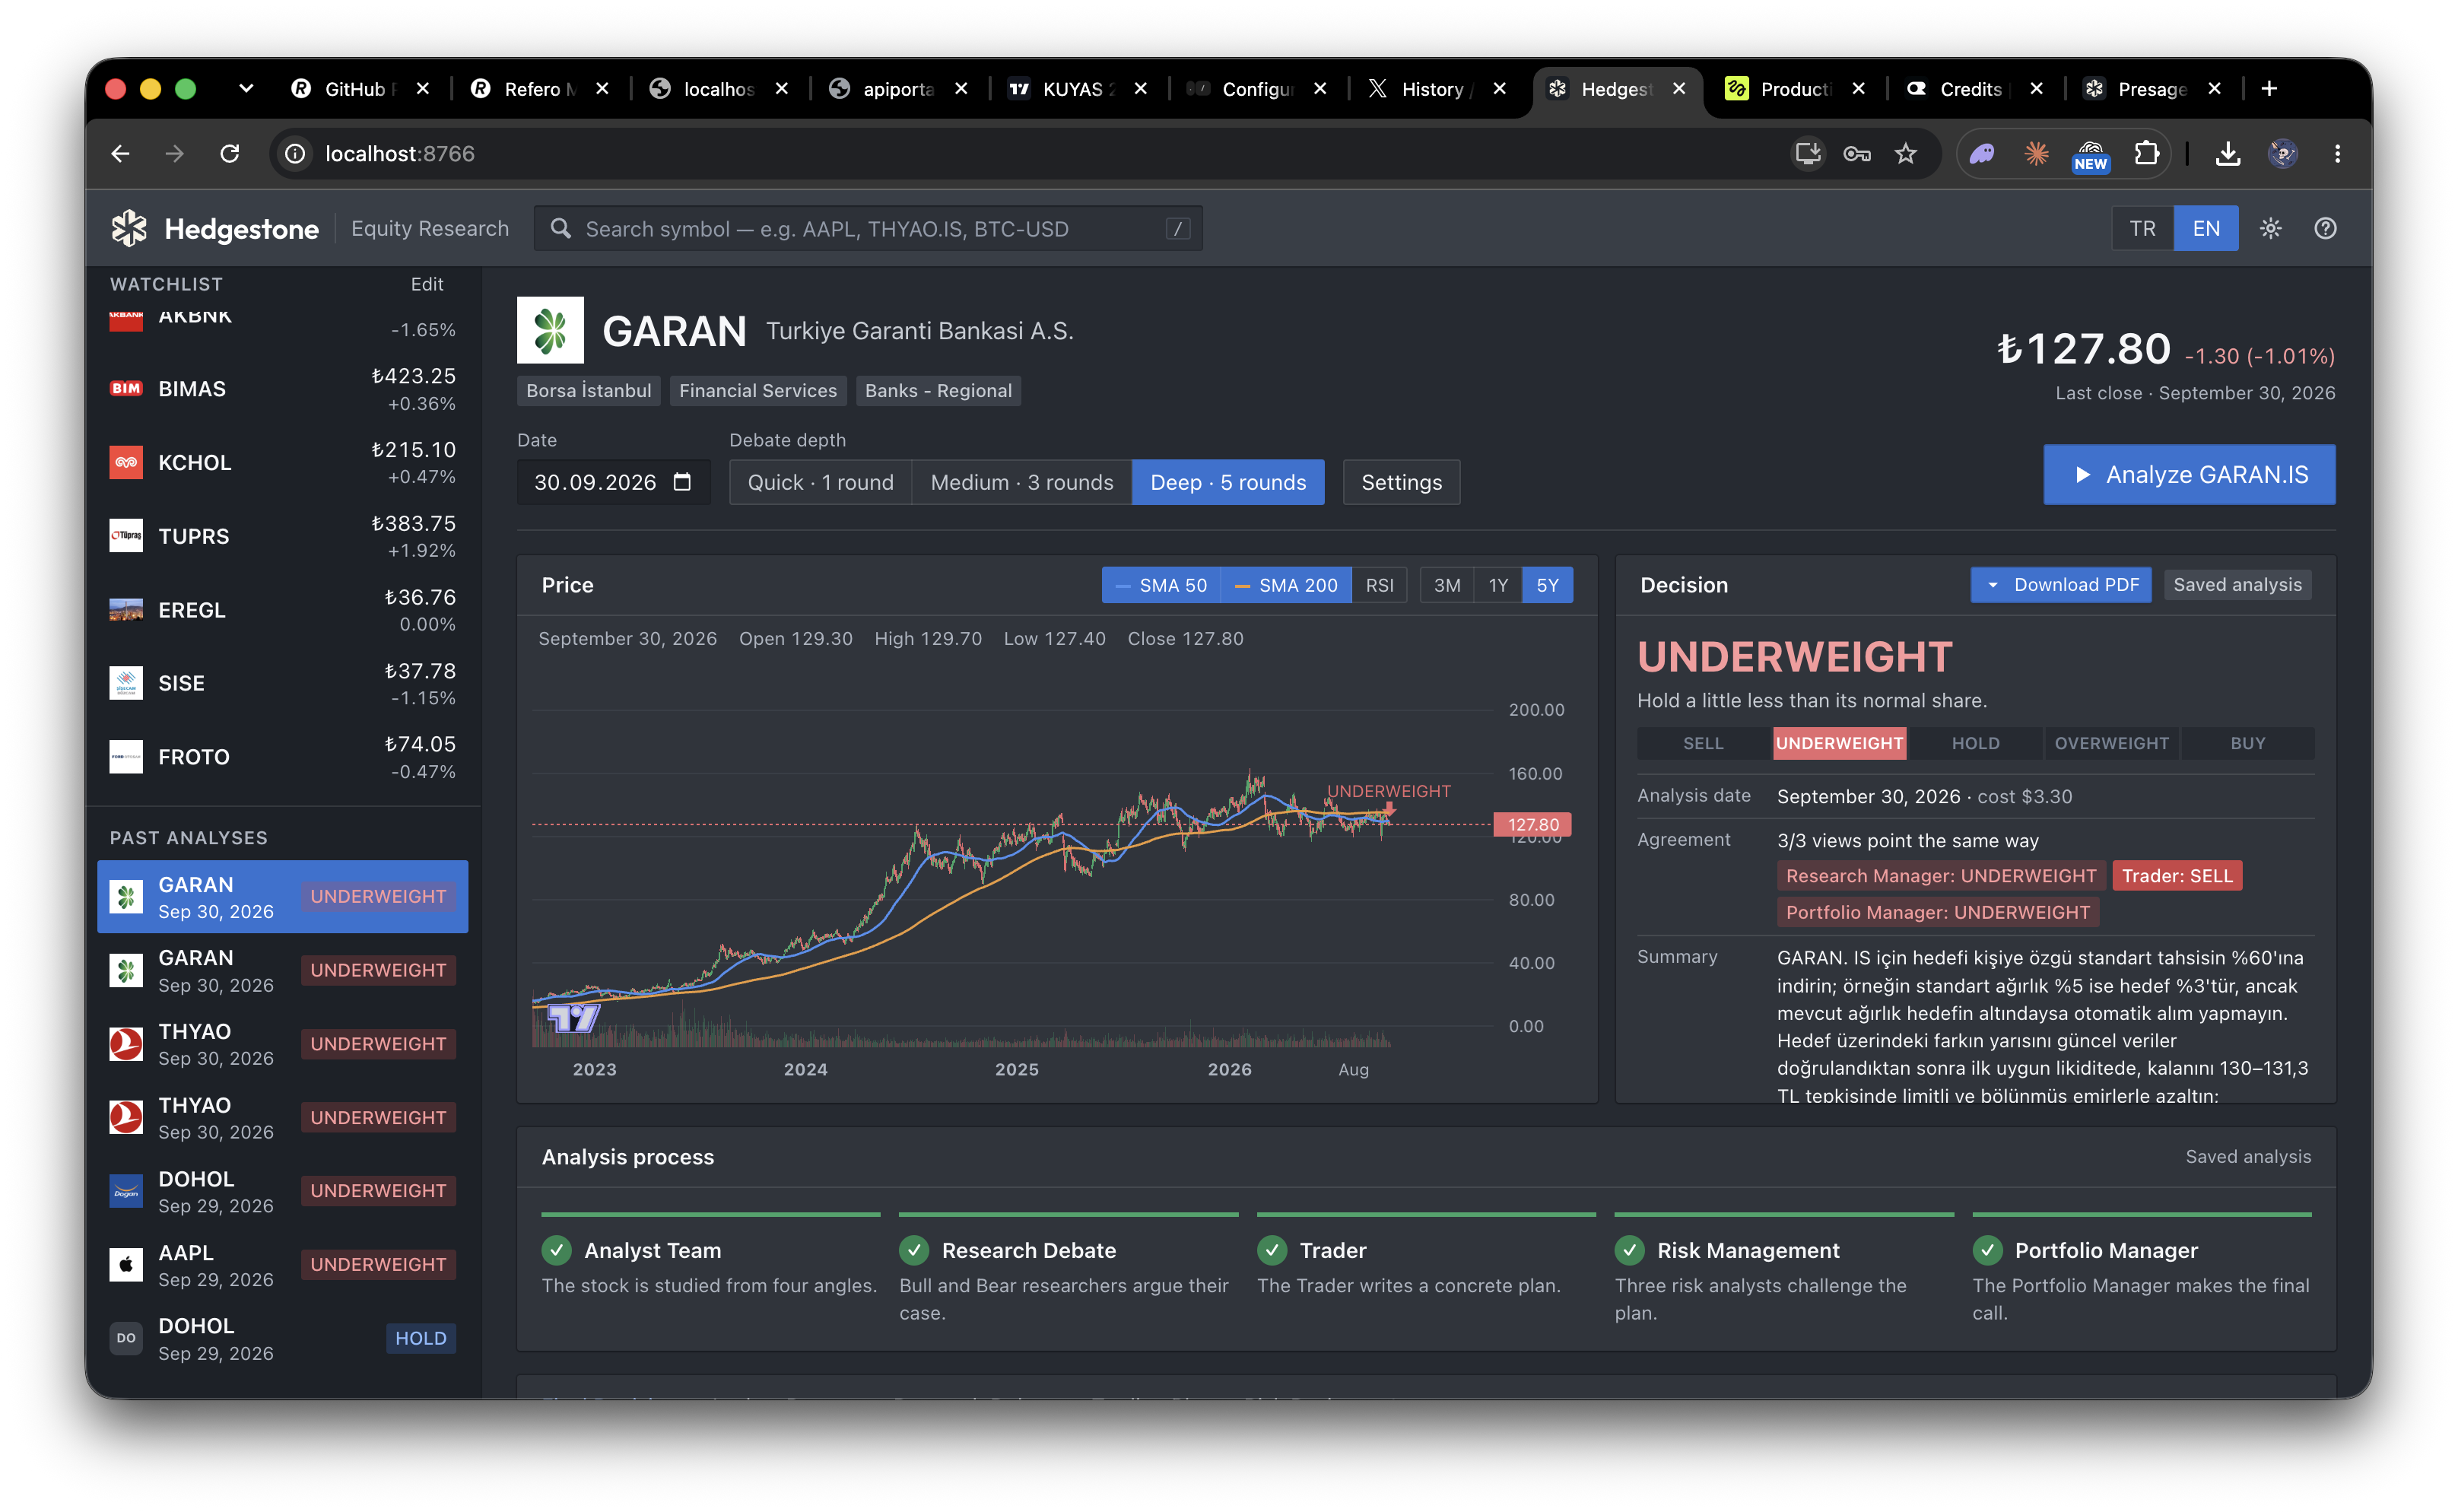Enable the RSI indicator
Screen dimensions: 2458x1512
1379,585
